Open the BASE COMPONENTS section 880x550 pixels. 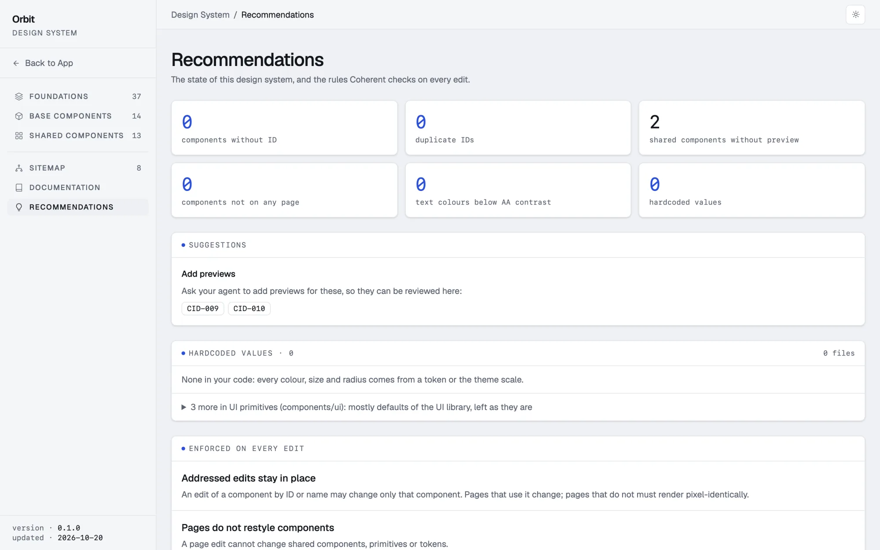tap(78, 116)
